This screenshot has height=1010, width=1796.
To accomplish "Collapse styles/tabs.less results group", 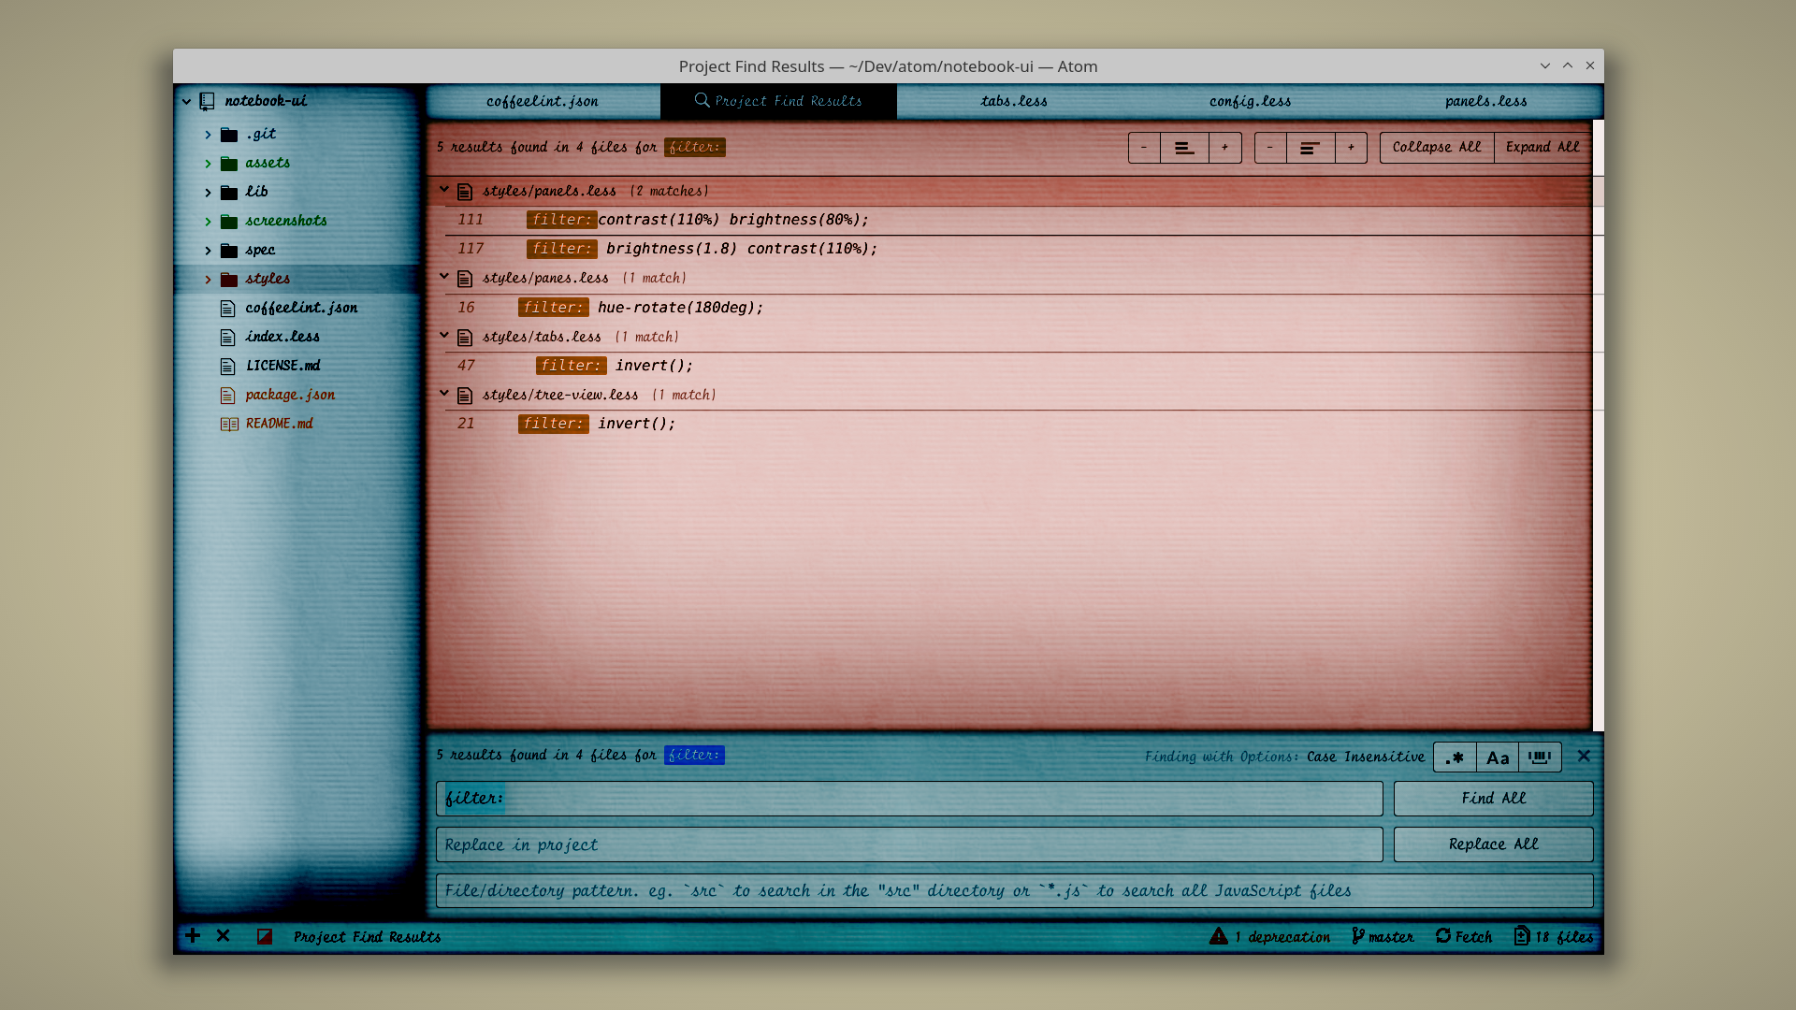I will [x=444, y=336].
